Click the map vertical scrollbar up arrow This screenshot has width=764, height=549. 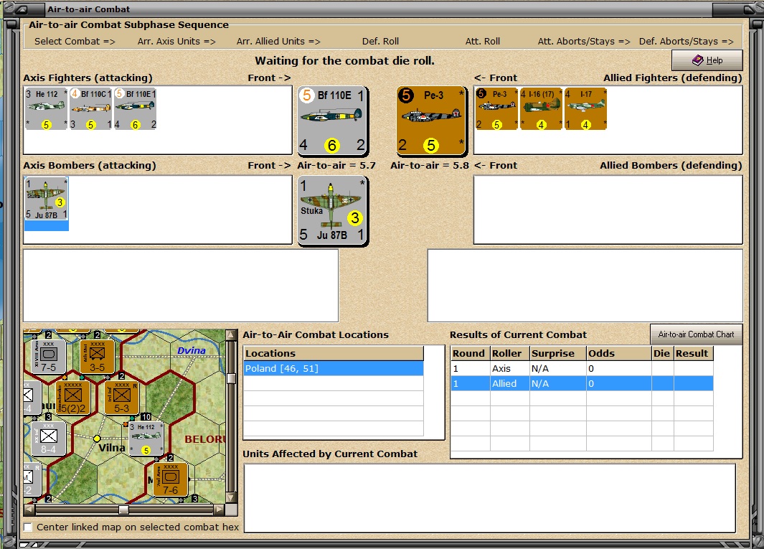(232, 335)
